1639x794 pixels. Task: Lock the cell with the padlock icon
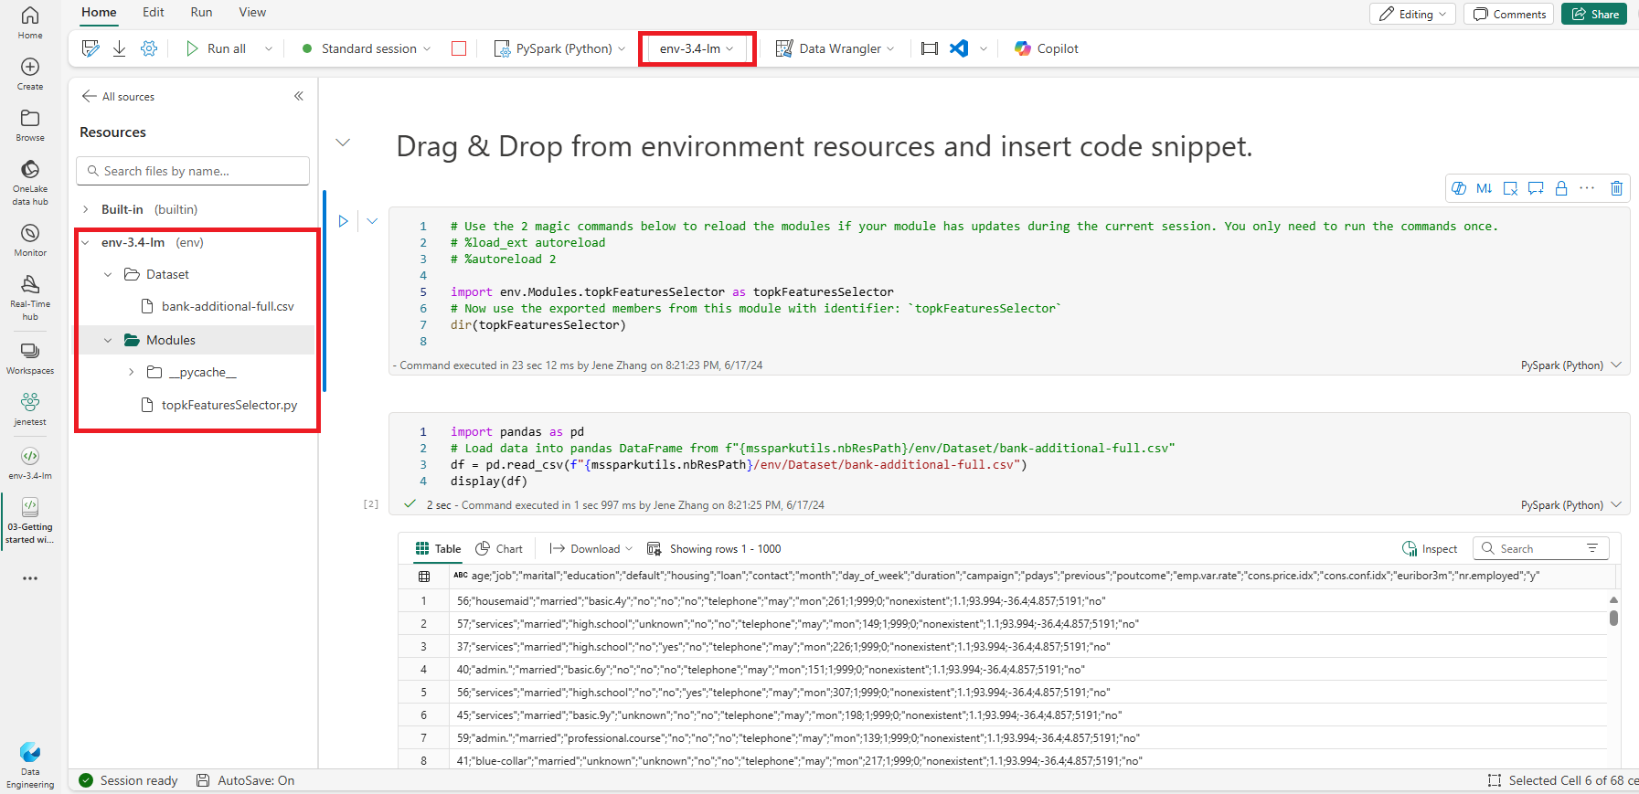pos(1561,188)
